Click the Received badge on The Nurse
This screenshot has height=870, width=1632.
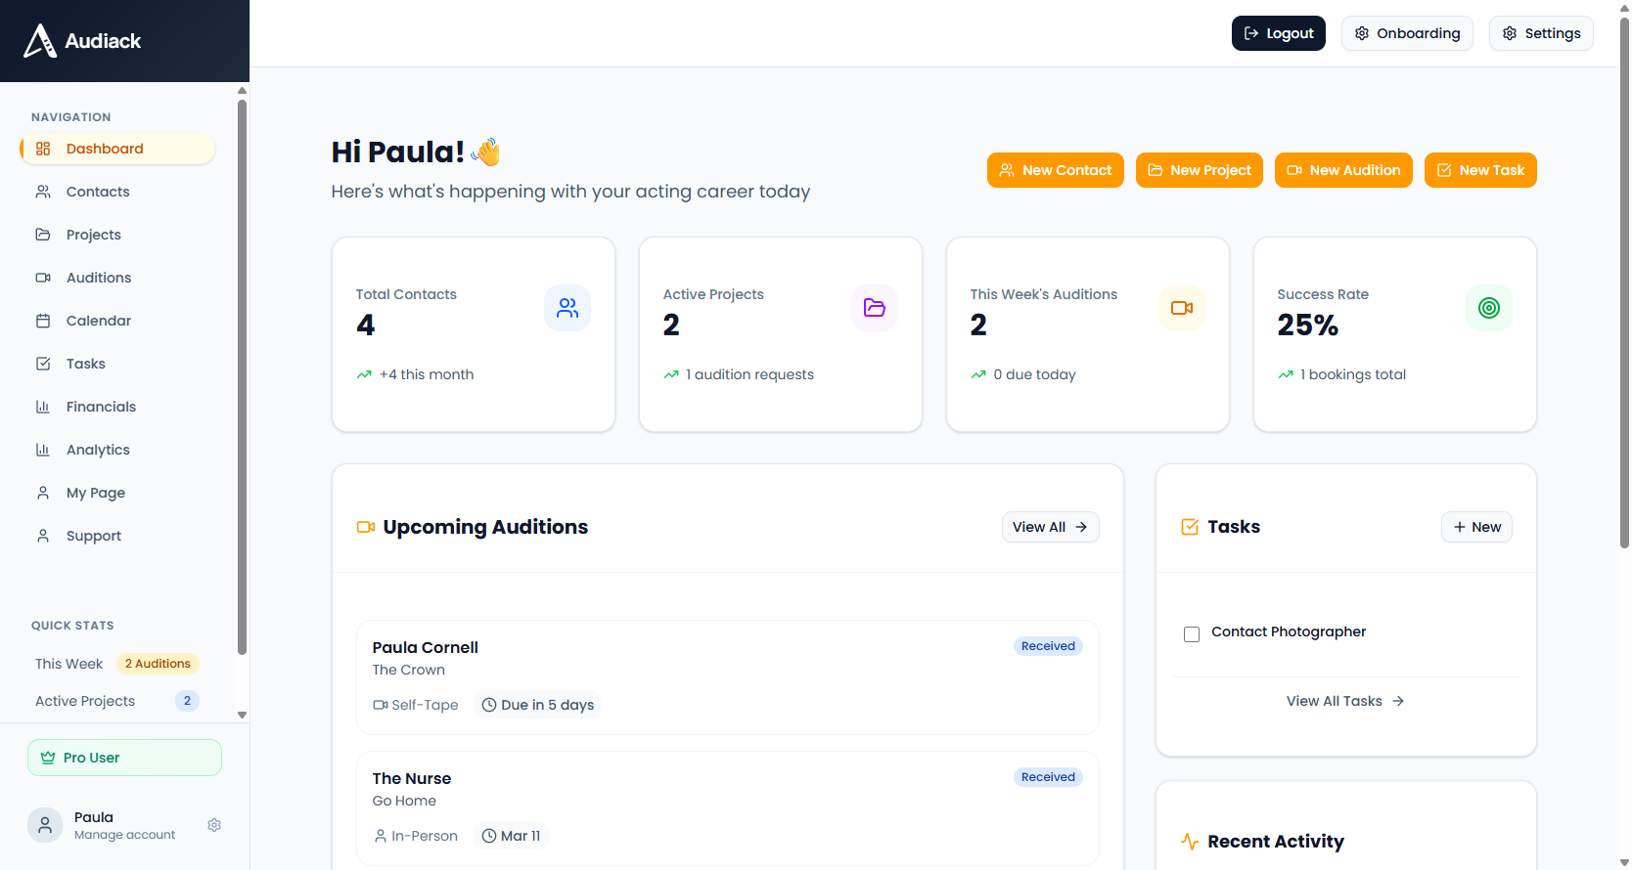coord(1048,777)
